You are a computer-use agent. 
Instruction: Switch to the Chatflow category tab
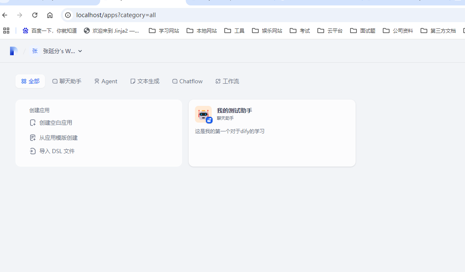click(x=187, y=81)
